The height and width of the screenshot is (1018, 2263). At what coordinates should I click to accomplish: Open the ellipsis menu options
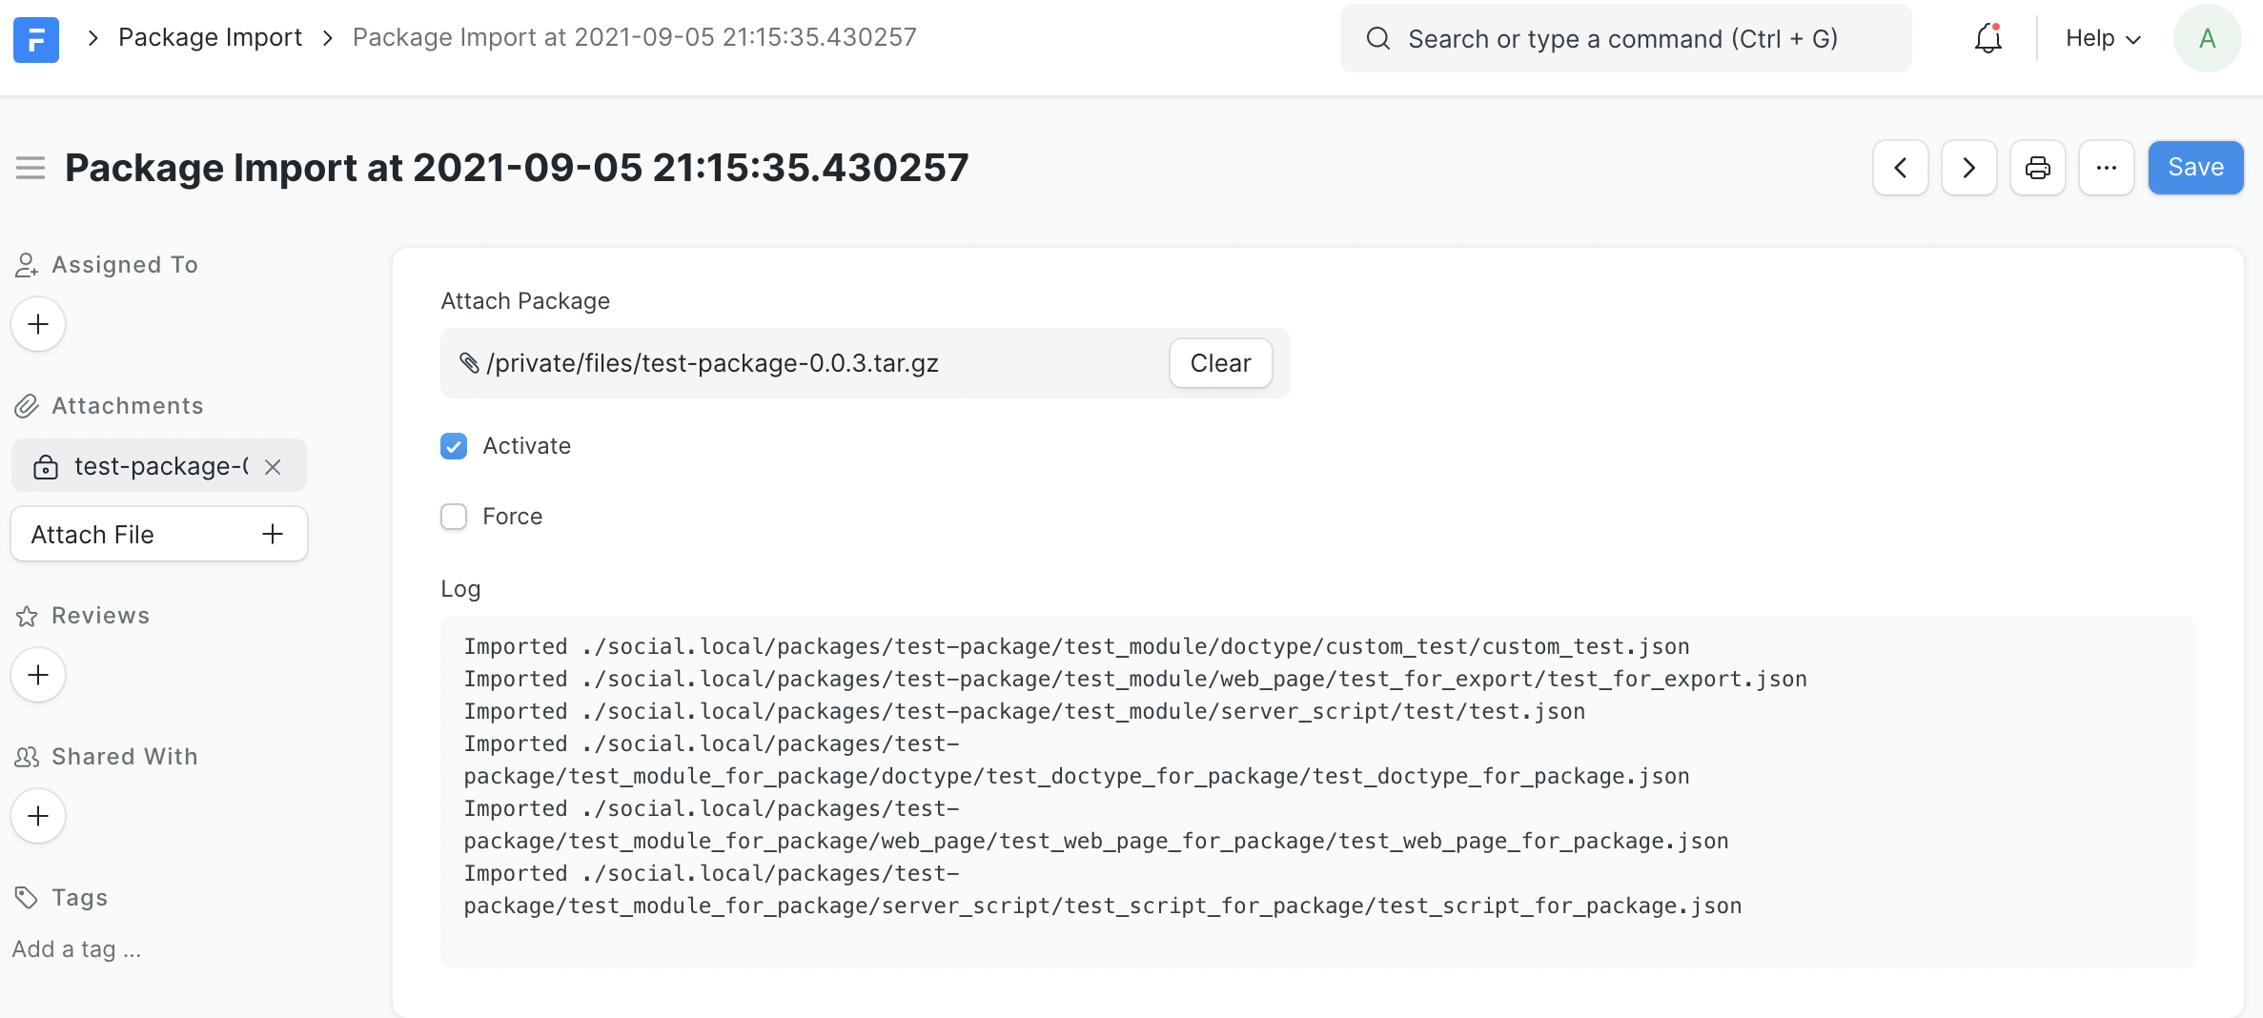click(2107, 167)
